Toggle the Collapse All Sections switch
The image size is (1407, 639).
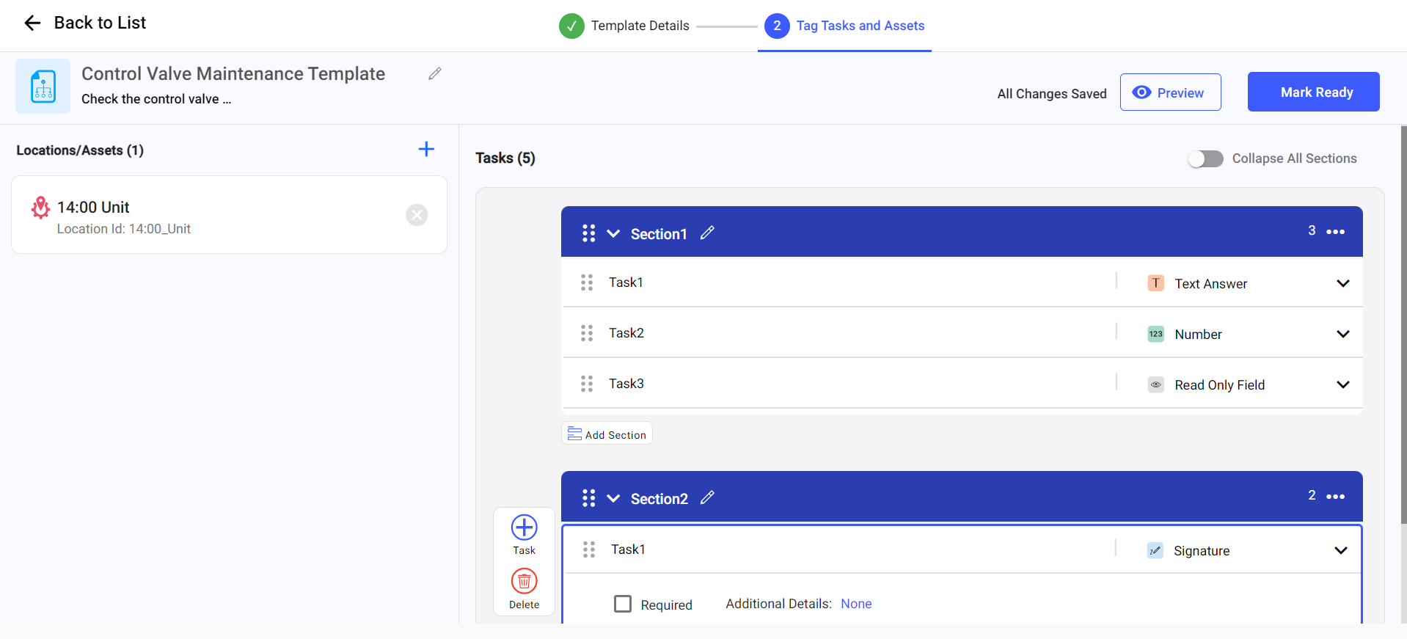[1205, 159]
